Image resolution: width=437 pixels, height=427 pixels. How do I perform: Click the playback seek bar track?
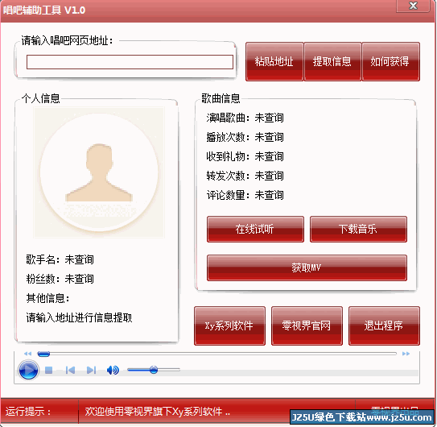pos(216,354)
